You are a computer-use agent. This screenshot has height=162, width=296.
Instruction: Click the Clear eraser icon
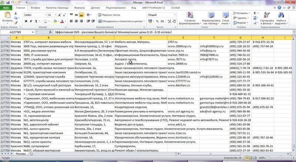click(x=255, y=23)
